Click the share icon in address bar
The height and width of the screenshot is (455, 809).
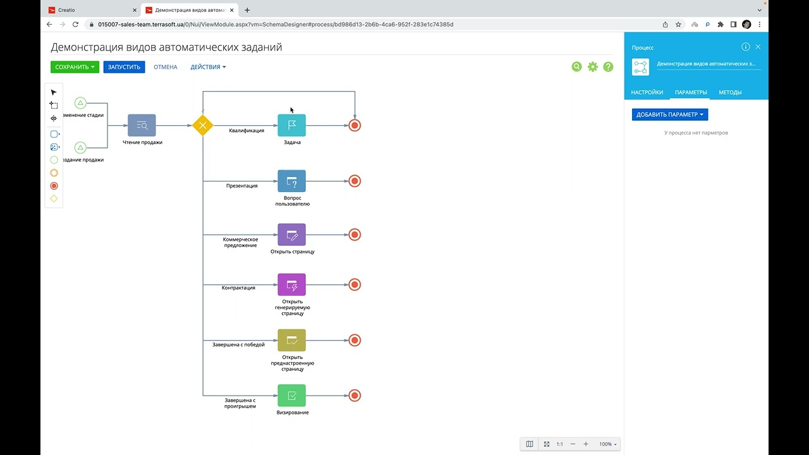[x=665, y=25]
